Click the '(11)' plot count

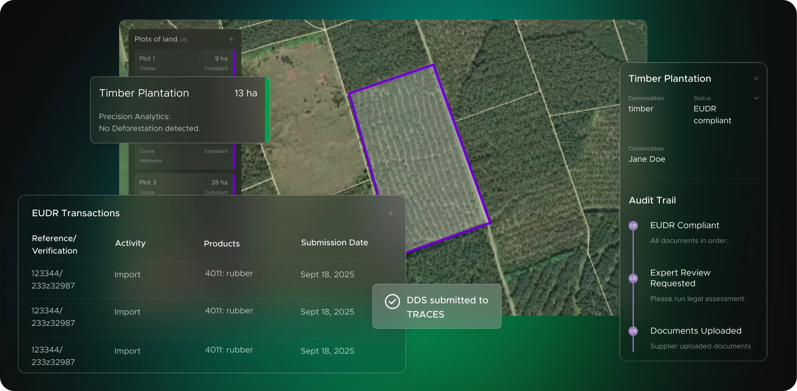pyautogui.click(x=183, y=40)
